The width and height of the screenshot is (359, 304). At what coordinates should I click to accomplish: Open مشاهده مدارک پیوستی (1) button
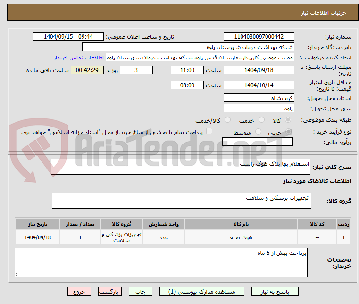click(x=202, y=291)
